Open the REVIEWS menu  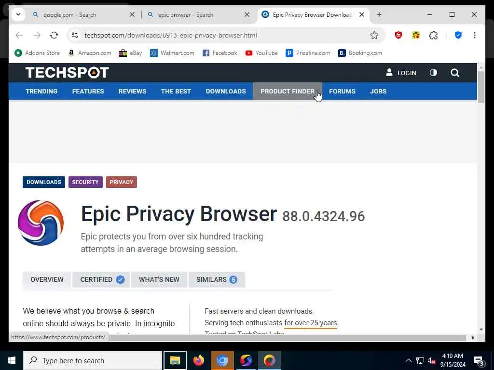(x=132, y=91)
